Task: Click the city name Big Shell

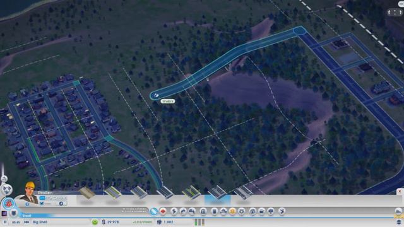Action: [x=40, y=222]
